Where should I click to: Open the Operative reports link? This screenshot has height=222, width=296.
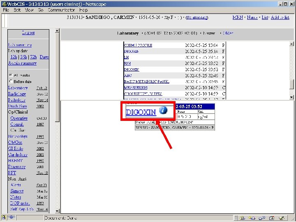[19, 118]
